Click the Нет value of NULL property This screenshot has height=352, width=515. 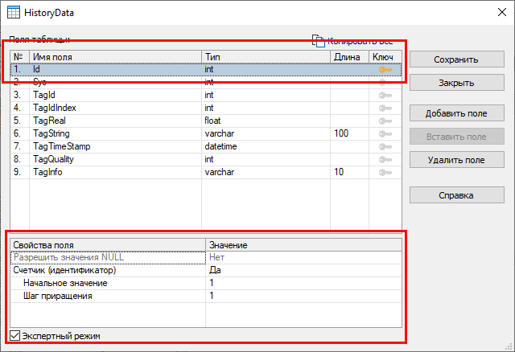tap(304, 257)
